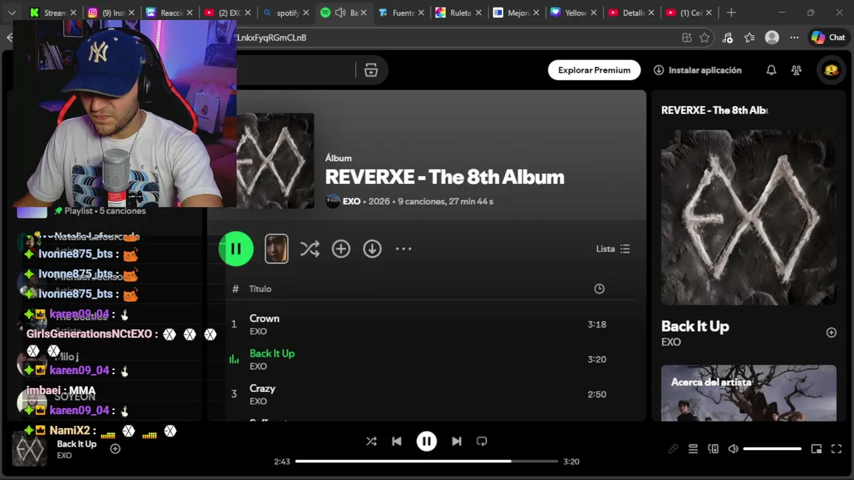Open the Copilot Chat button

(827, 38)
